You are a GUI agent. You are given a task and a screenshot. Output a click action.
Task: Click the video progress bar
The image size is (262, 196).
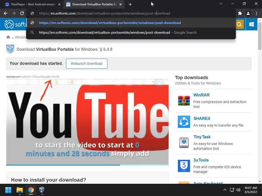tap(87, 165)
